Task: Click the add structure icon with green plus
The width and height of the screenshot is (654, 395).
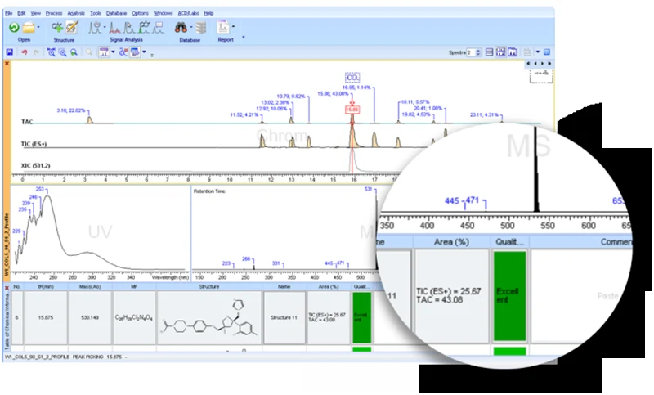Action: [x=57, y=28]
